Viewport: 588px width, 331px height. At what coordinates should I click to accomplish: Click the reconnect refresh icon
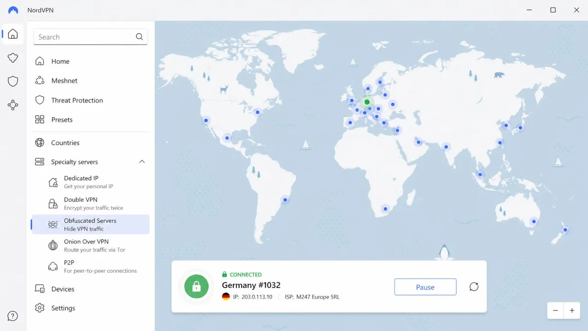[x=474, y=287]
